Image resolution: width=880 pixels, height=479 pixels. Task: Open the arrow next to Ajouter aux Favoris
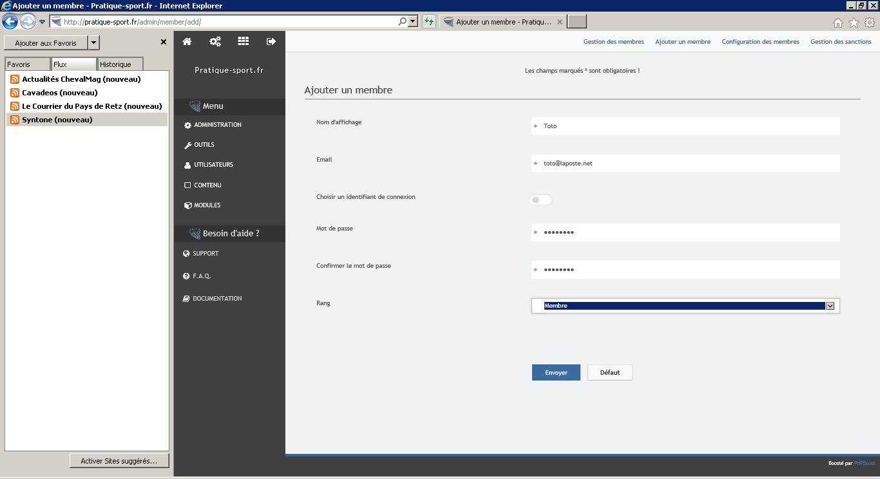click(93, 43)
